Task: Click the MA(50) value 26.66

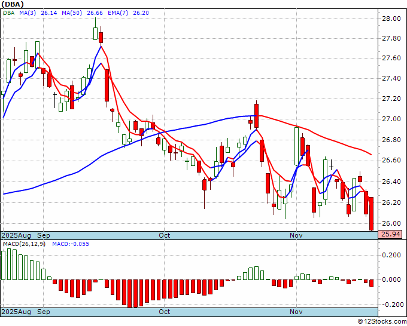Action: point(95,13)
